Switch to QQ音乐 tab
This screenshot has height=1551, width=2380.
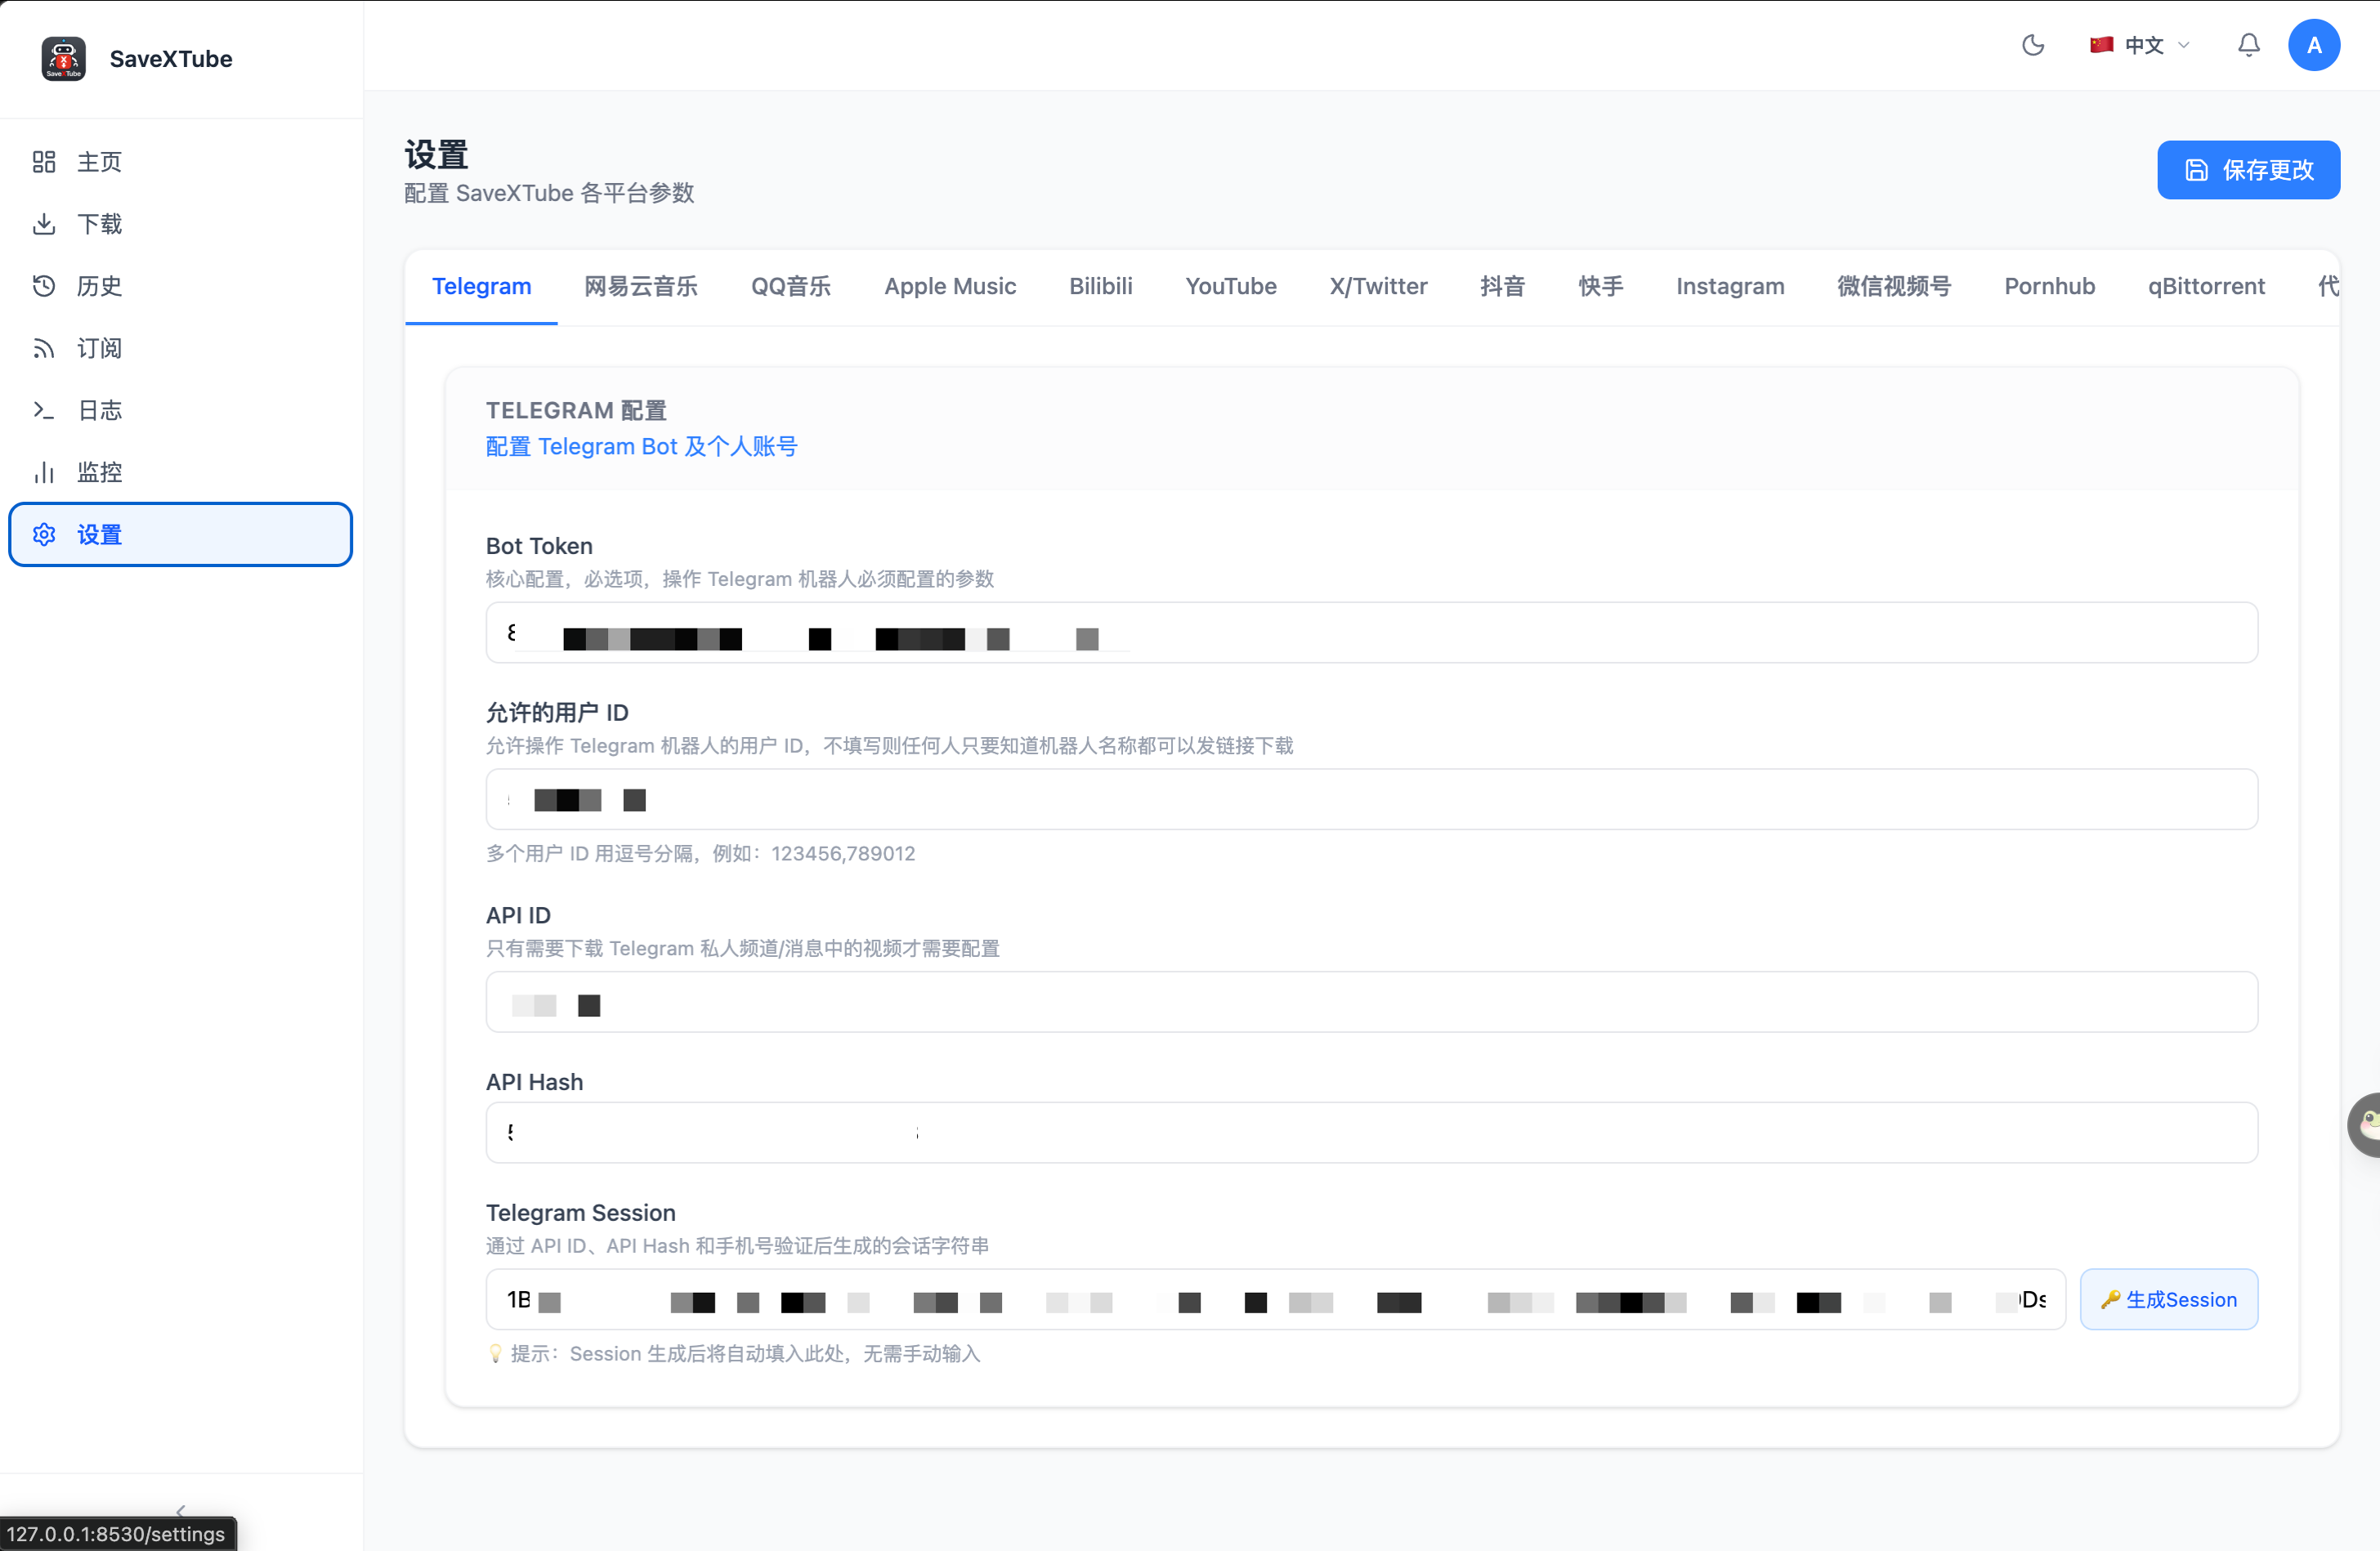coord(791,287)
